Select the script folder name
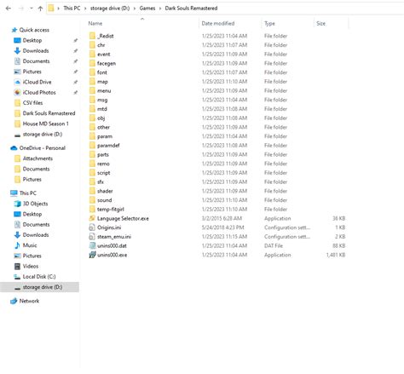Image resolution: width=404 pixels, height=374 pixels. click(103, 173)
